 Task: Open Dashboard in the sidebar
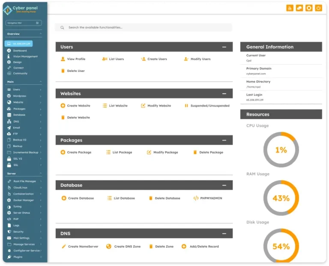pos(17,51)
